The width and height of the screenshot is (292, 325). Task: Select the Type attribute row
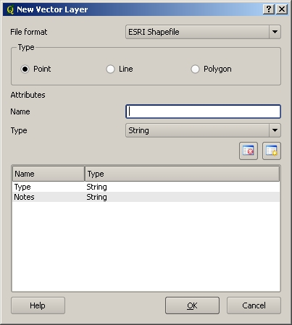pyautogui.click(x=146, y=187)
